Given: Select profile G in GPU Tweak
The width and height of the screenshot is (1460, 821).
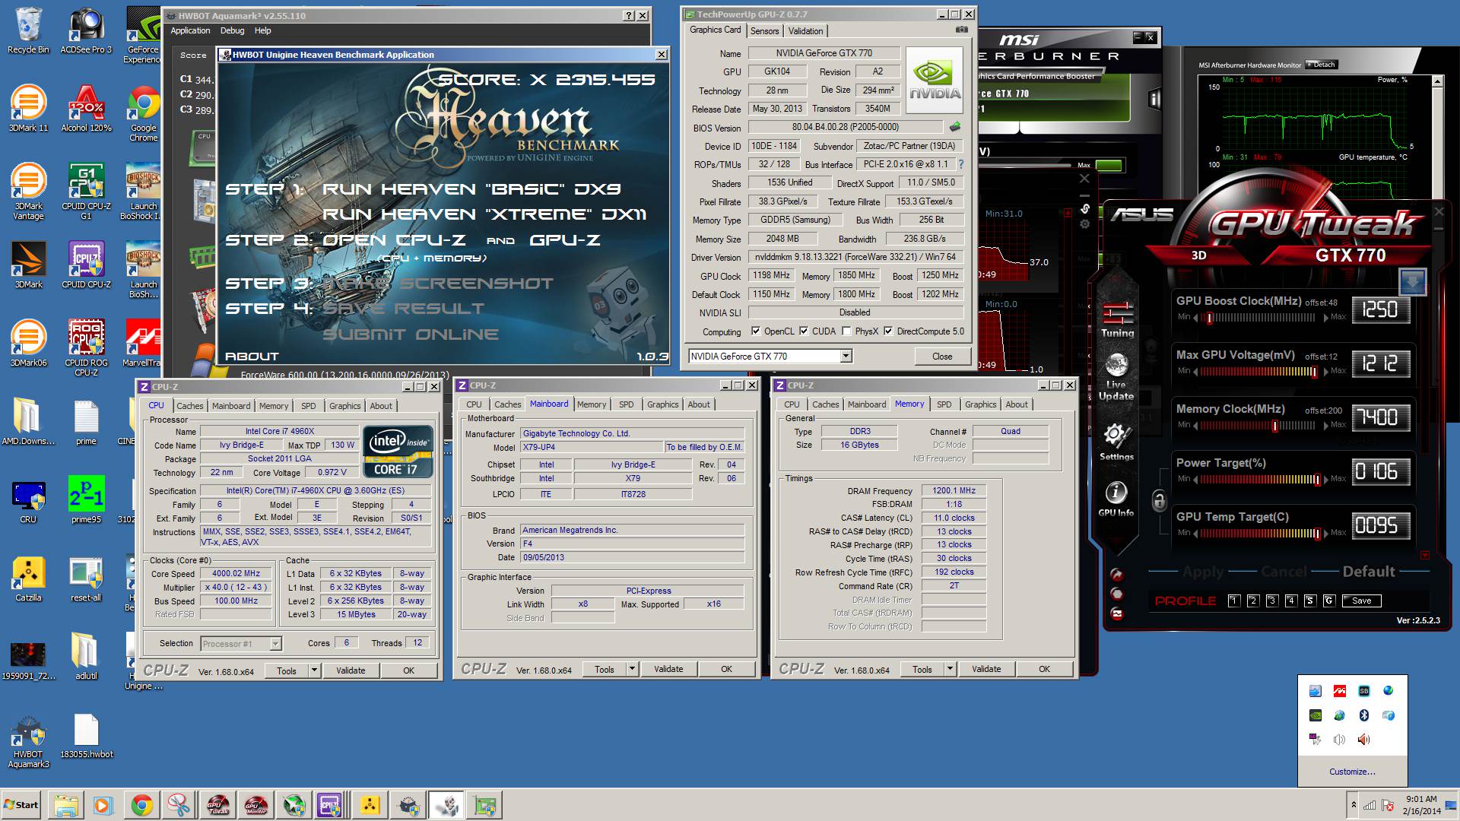Looking at the screenshot, I should click(x=1328, y=601).
